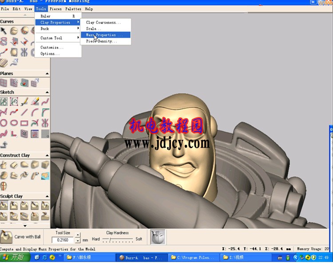Click the X: -25.4 coordinate readout
The height and width of the screenshot is (266, 333).
[231, 249]
